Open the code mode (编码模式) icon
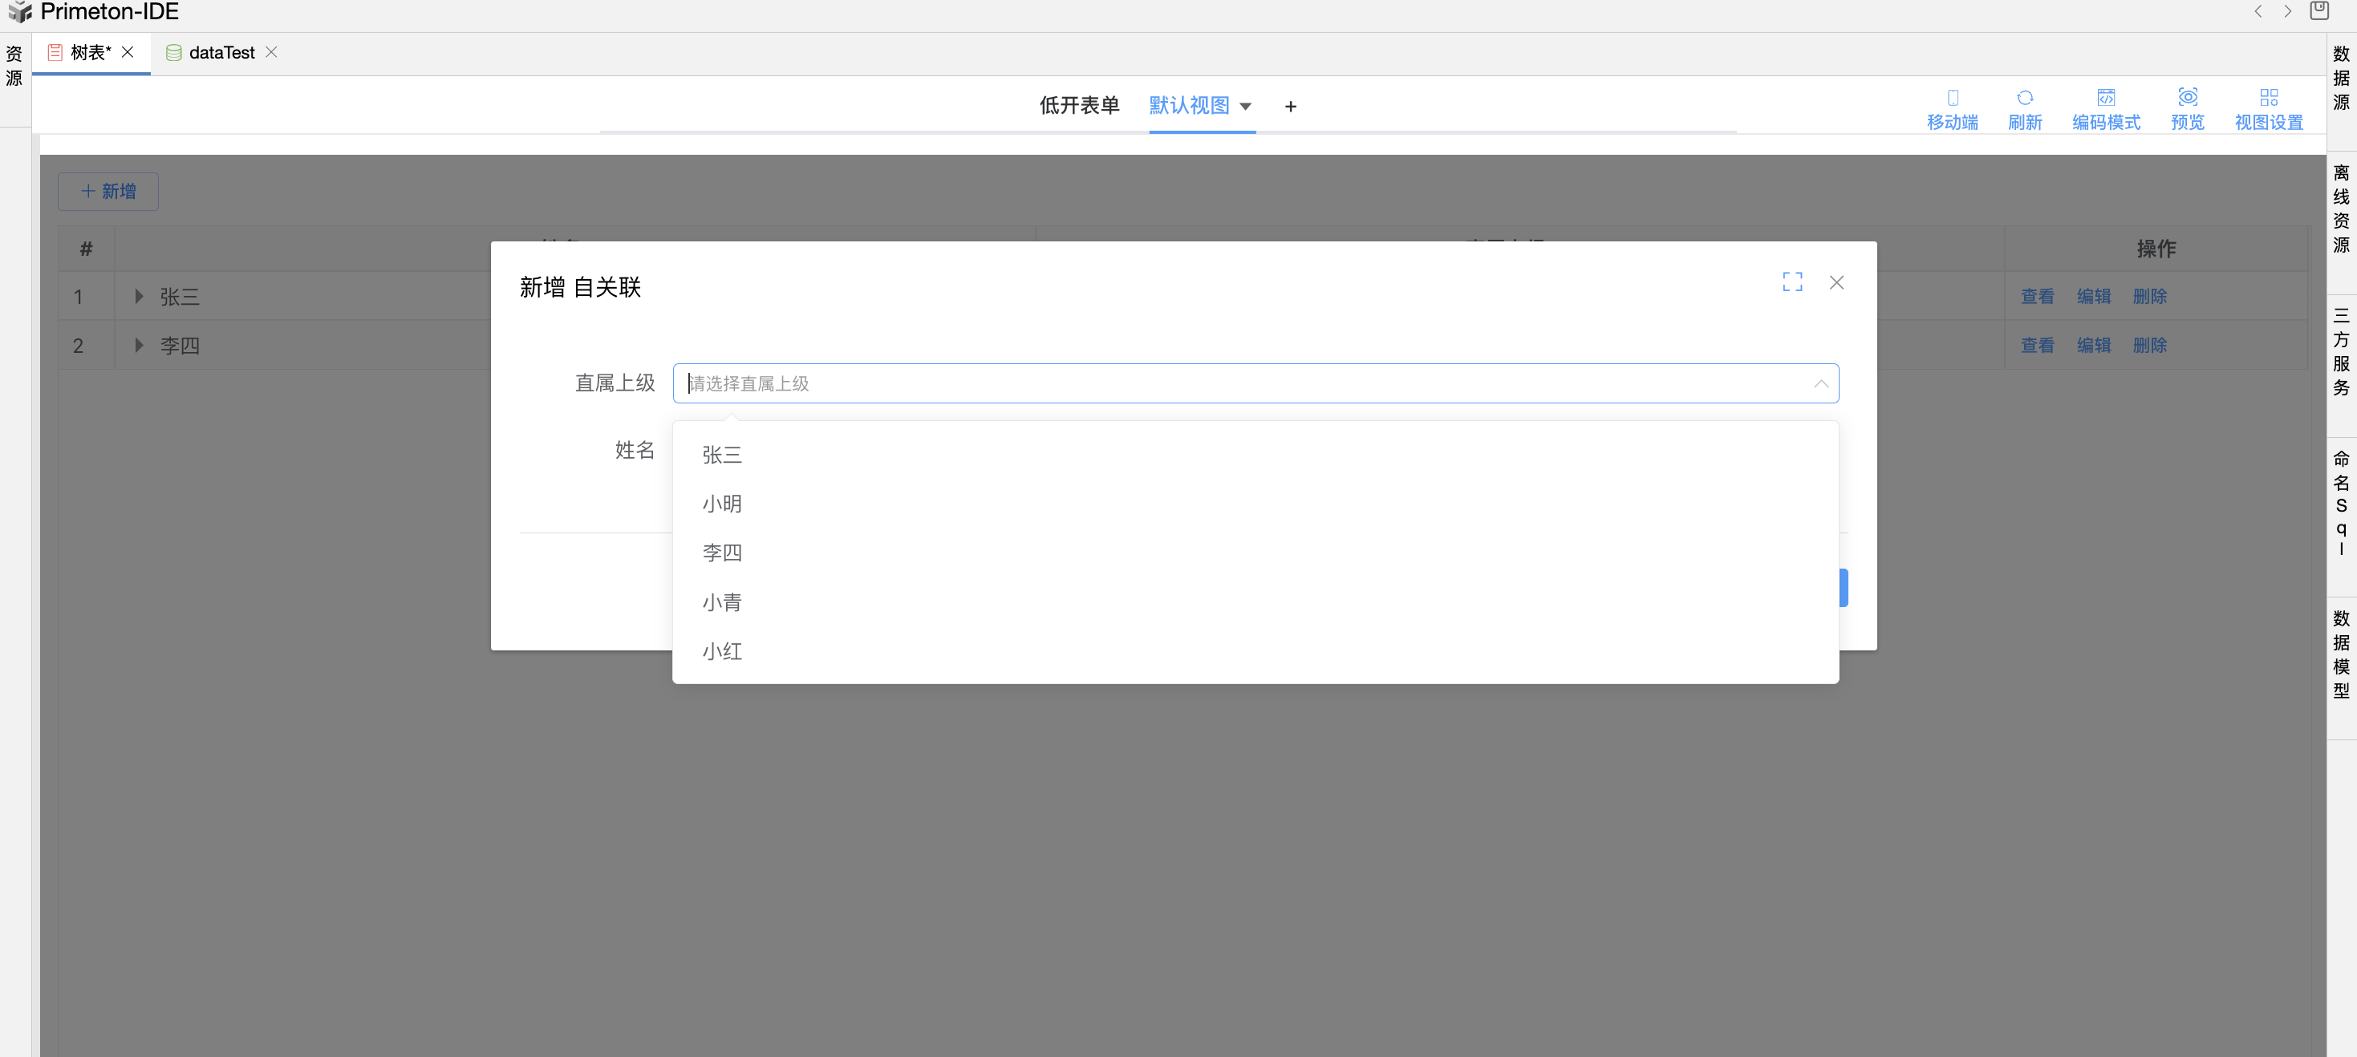This screenshot has width=2357, height=1057. tap(2105, 98)
